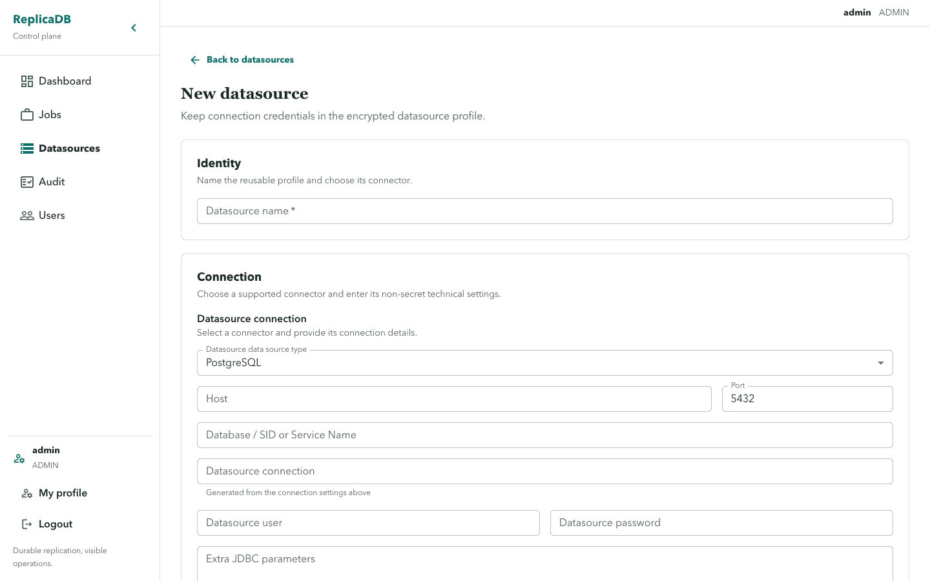Click the admin name in sidebar footer

pos(46,450)
